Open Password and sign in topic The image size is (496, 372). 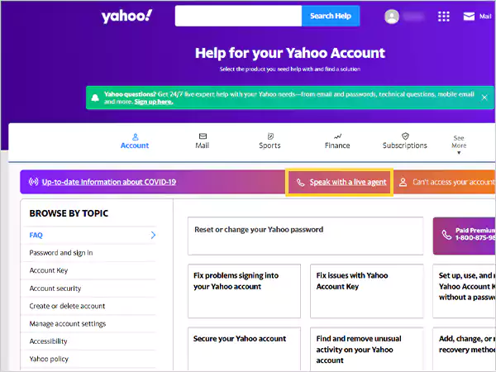click(61, 253)
